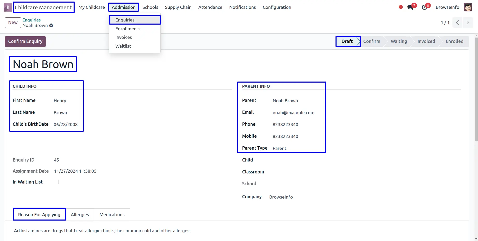478x241 pixels.
Task: Go to next record arrow
Action: pyautogui.click(x=468, y=23)
